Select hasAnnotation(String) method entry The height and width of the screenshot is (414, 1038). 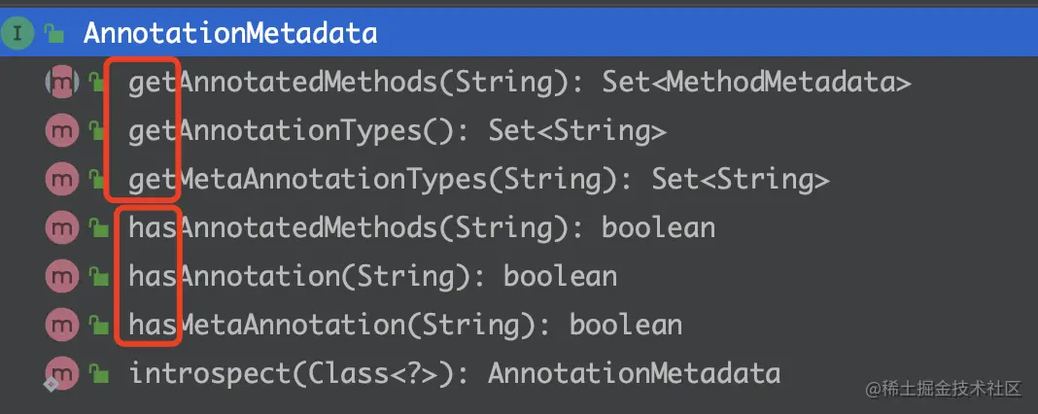click(x=372, y=276)
